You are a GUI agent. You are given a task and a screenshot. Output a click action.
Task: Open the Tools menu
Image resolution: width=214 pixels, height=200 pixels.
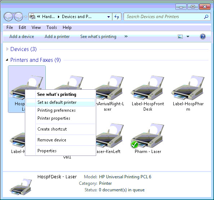52,27
